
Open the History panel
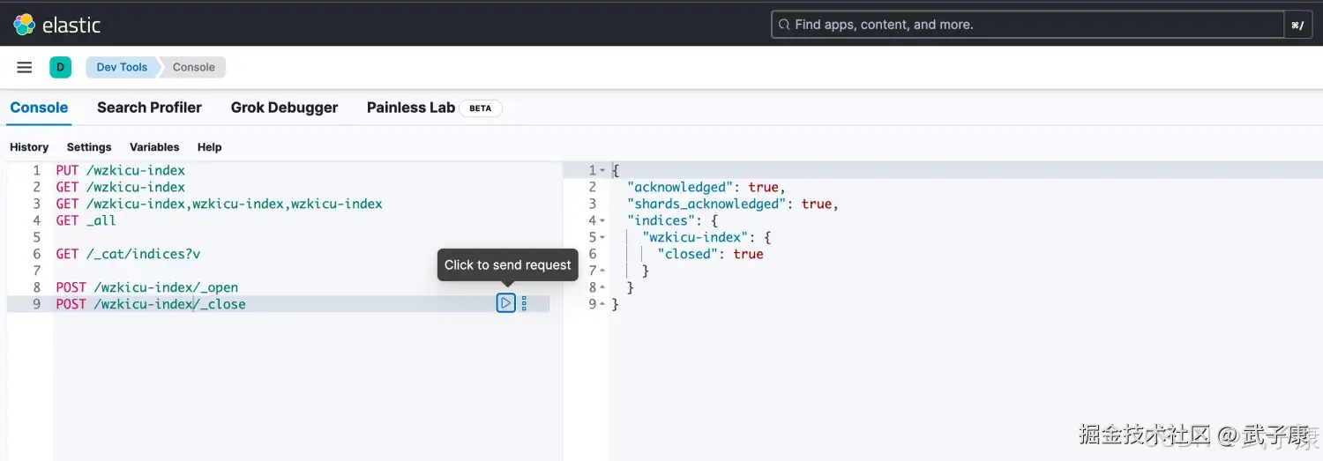[x=29, y=147]
